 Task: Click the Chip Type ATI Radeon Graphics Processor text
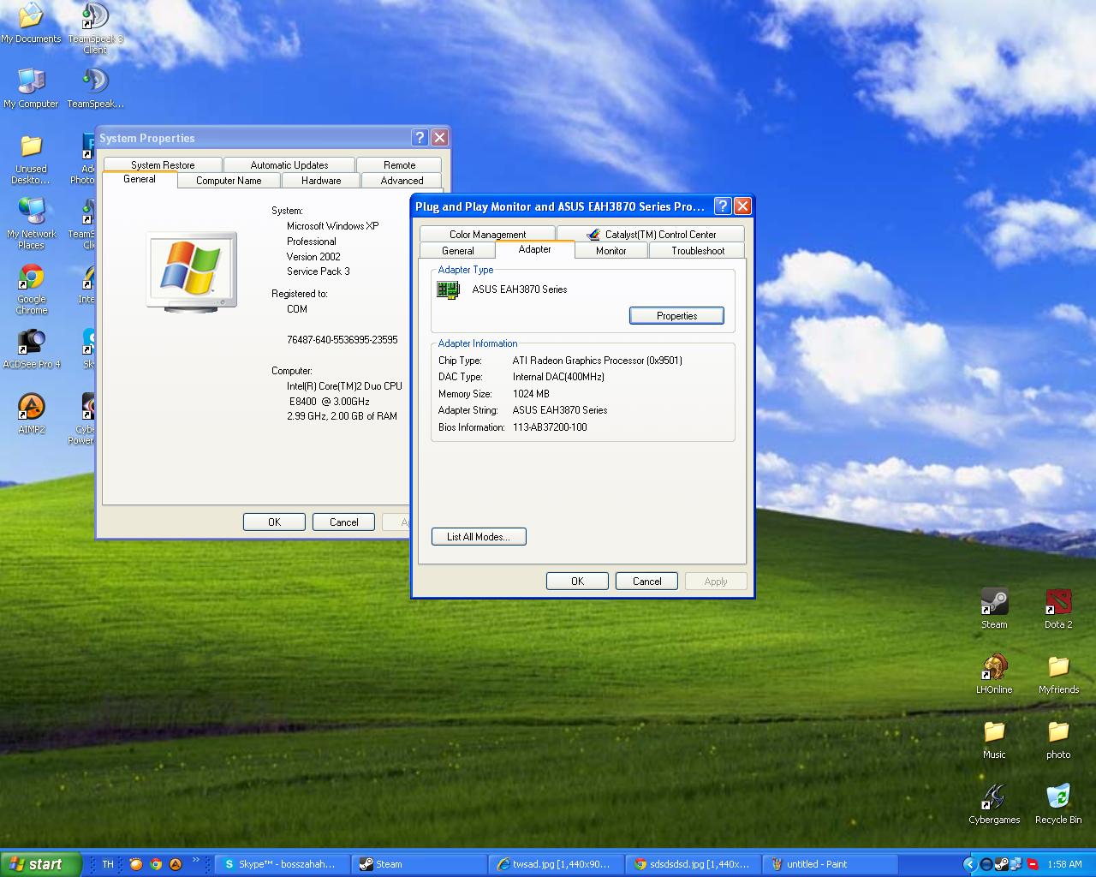coord(598,361)
